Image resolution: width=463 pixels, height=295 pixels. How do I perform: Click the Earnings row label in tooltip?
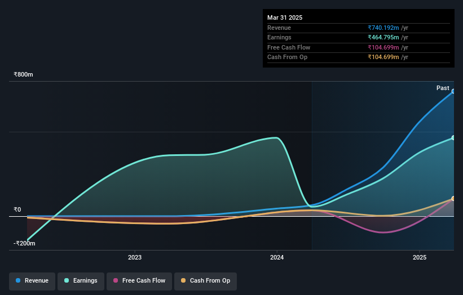pyautogui.click(x=279, y=37)
